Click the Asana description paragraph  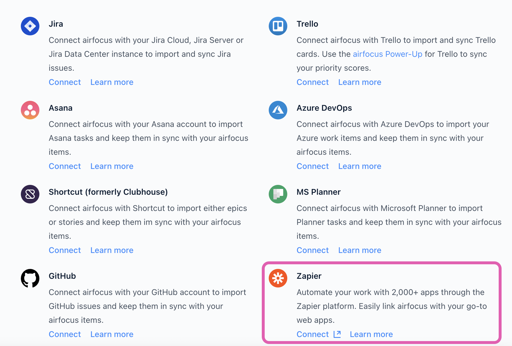[149, 138]
